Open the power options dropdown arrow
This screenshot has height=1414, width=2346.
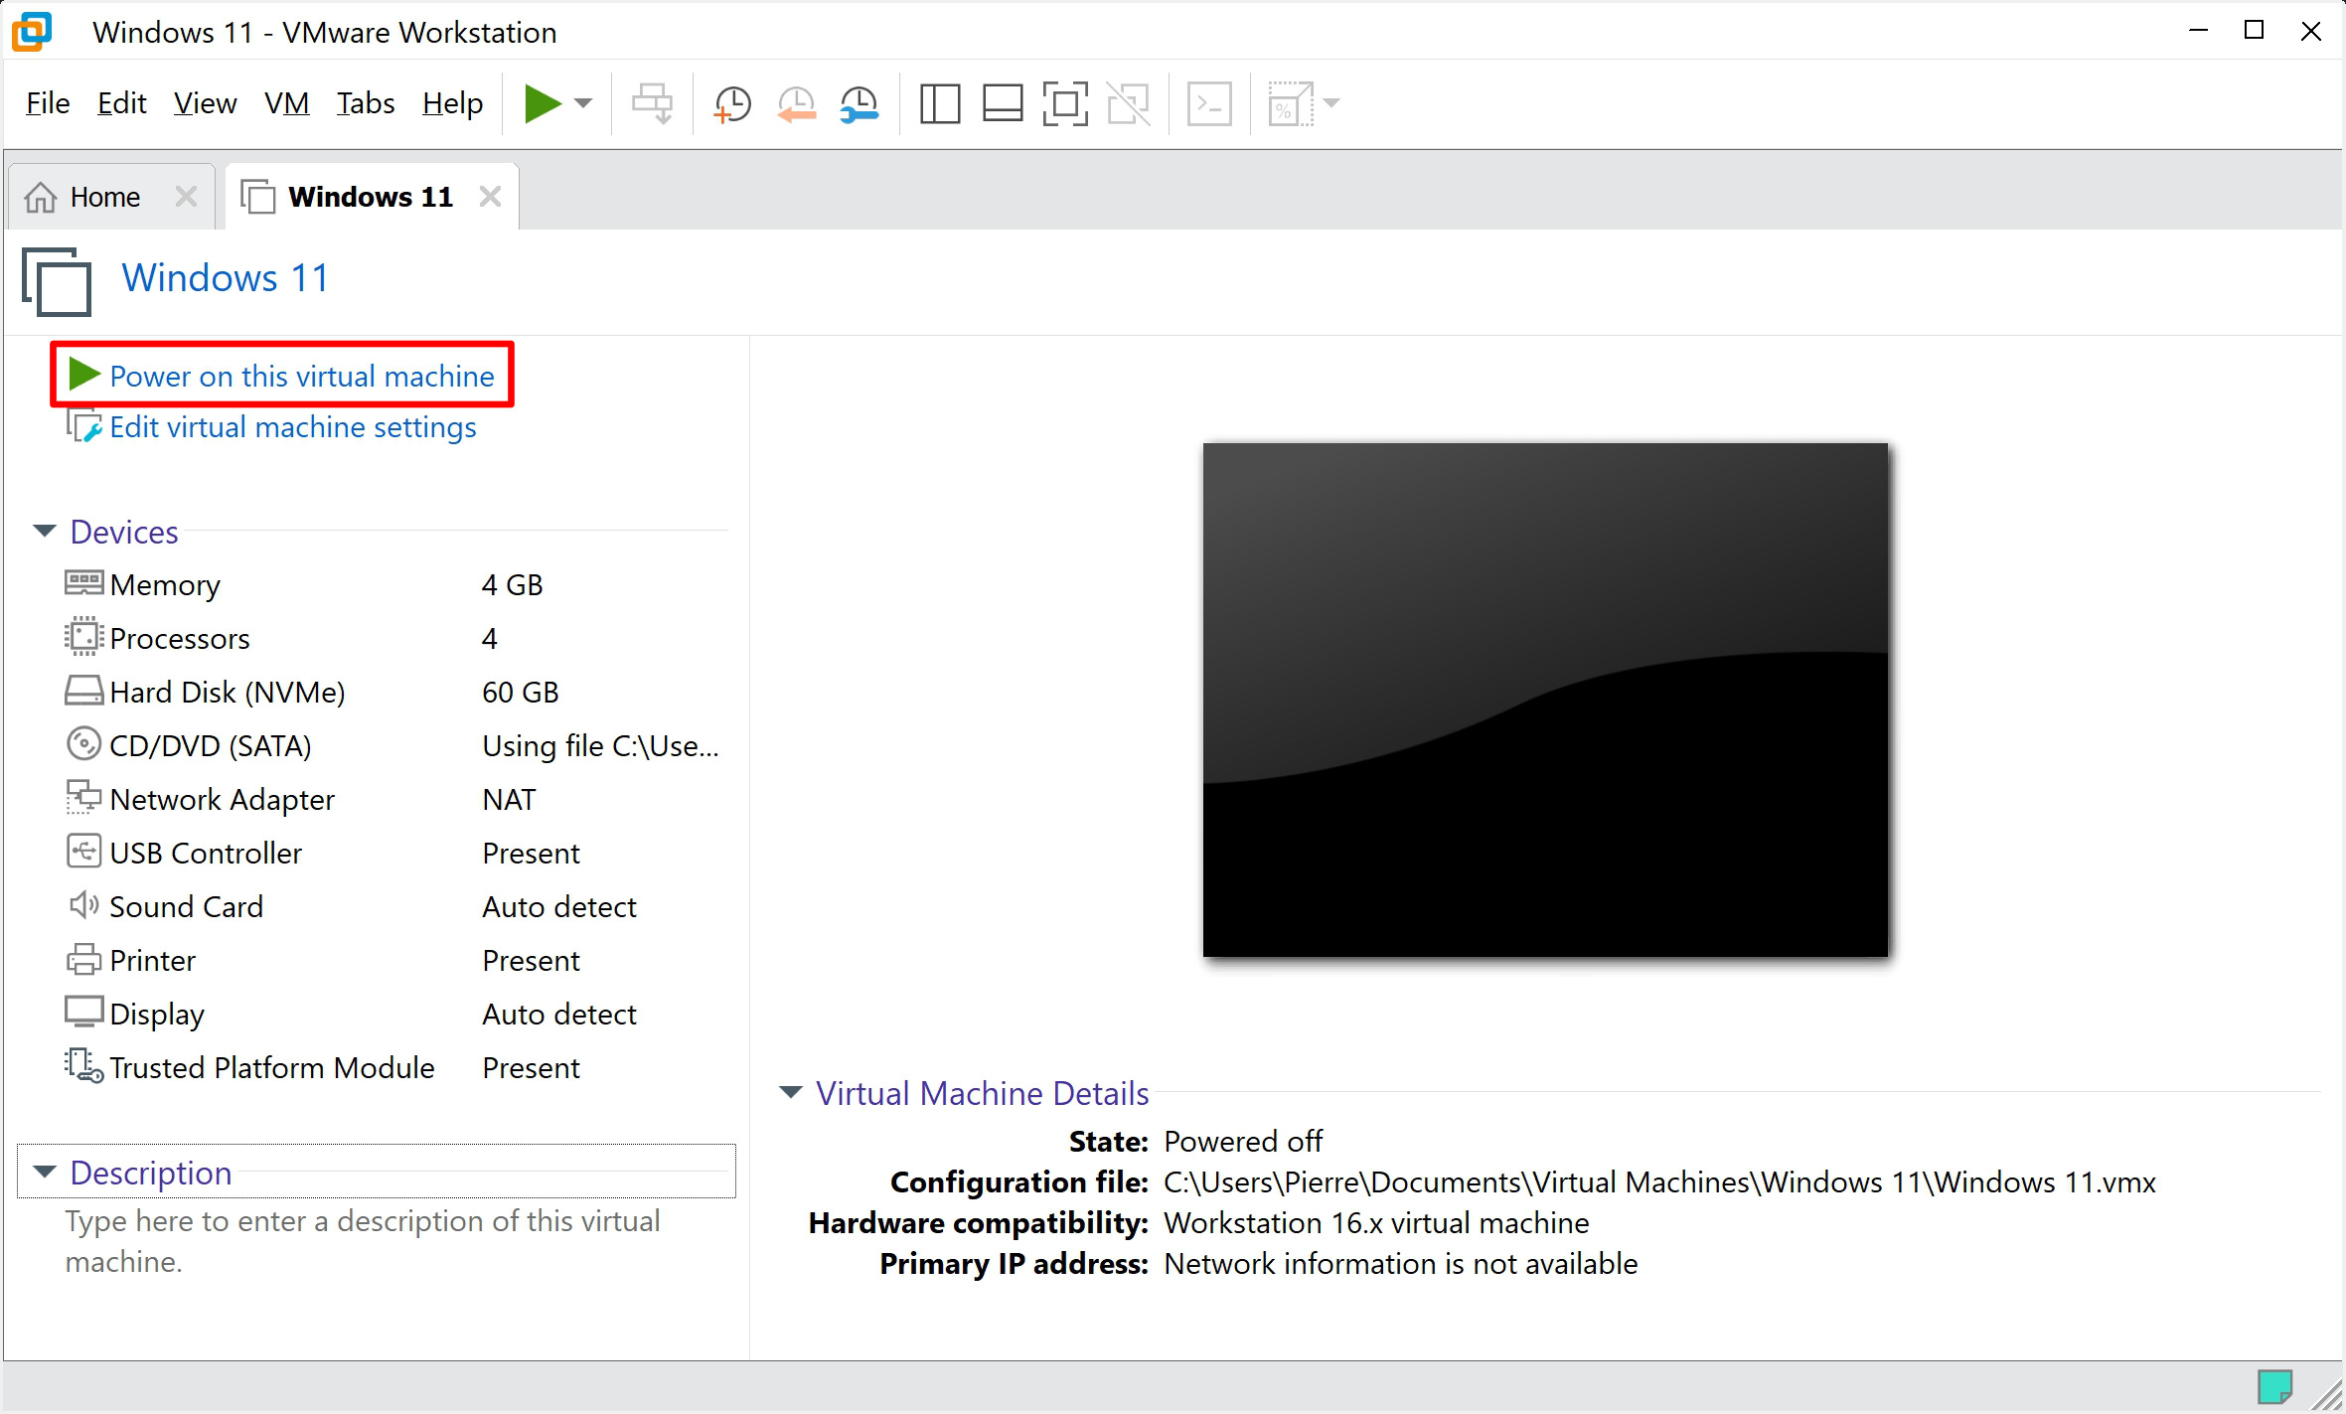point(583,103)
